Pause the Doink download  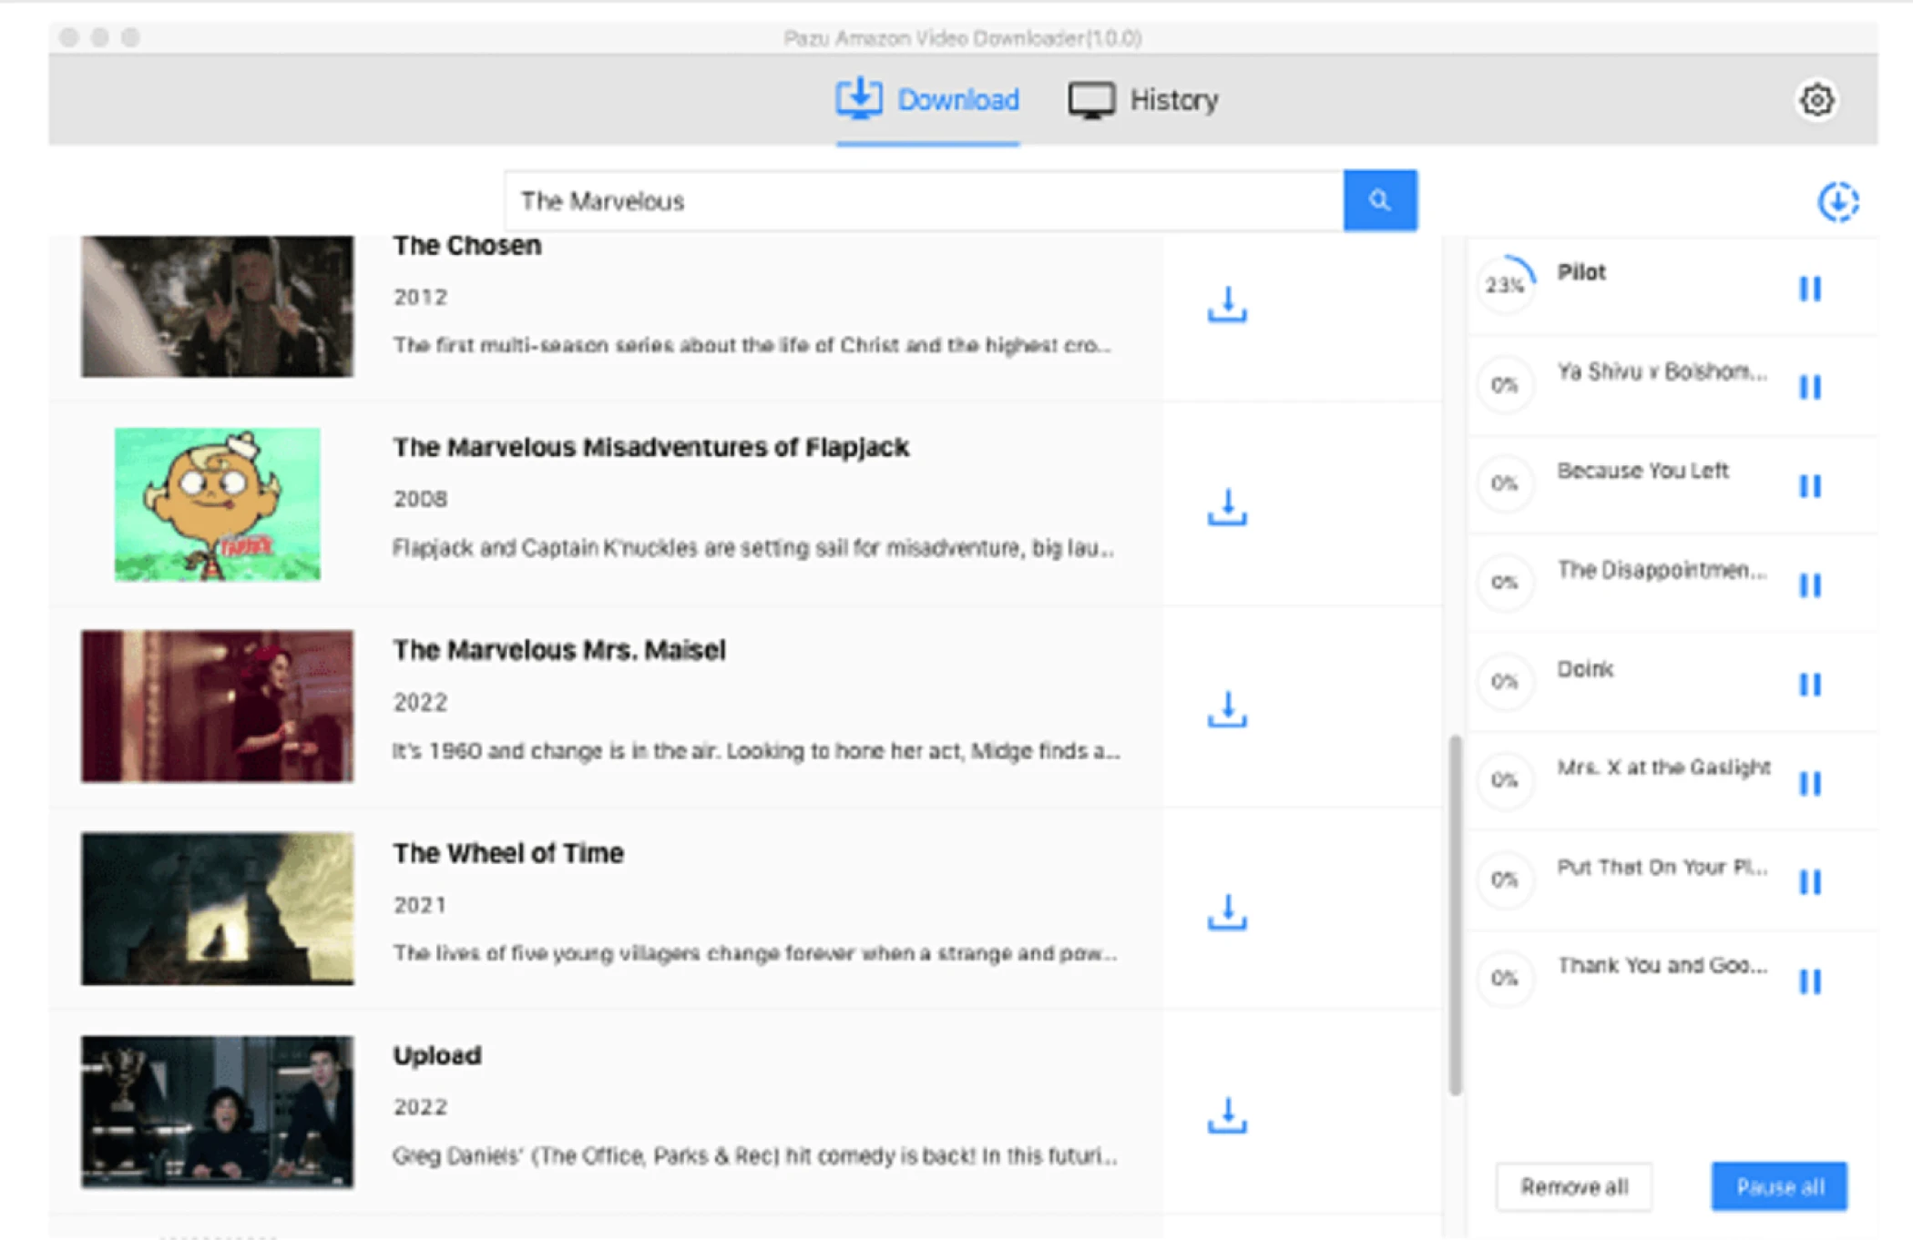[1810, 684]
